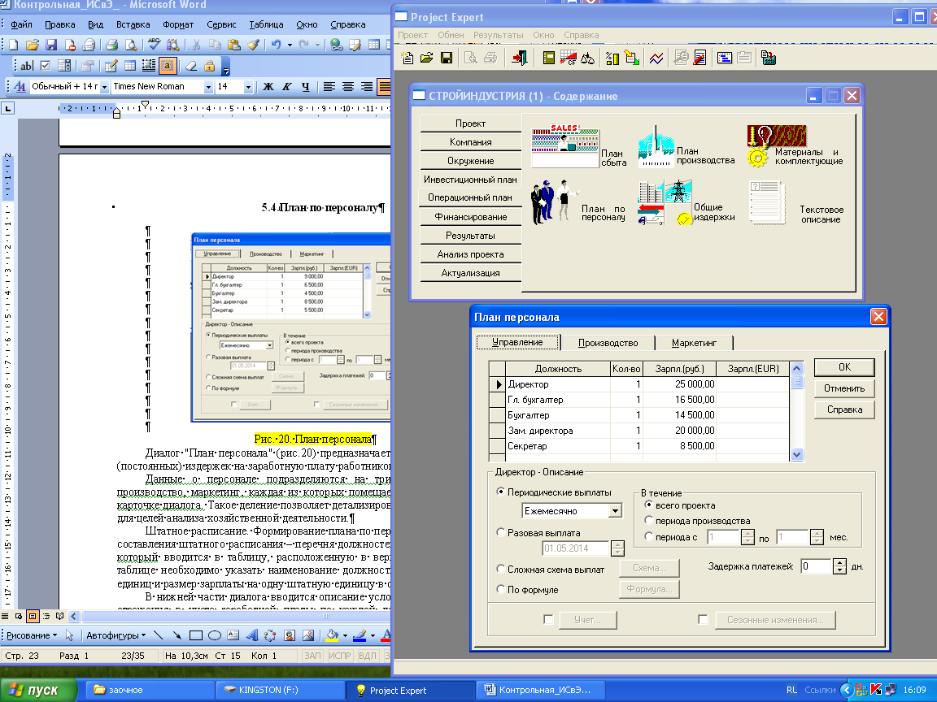Align text center in Word toolbar
The width and height of the screenshot is (937, 702).
click(348, 87)
